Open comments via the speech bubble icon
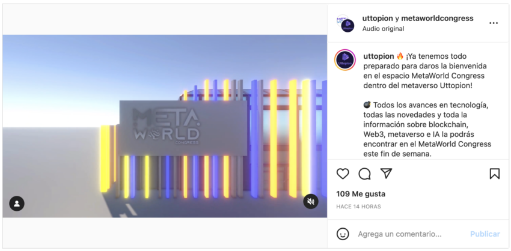 pyautogui.click(x=364, y=174)
